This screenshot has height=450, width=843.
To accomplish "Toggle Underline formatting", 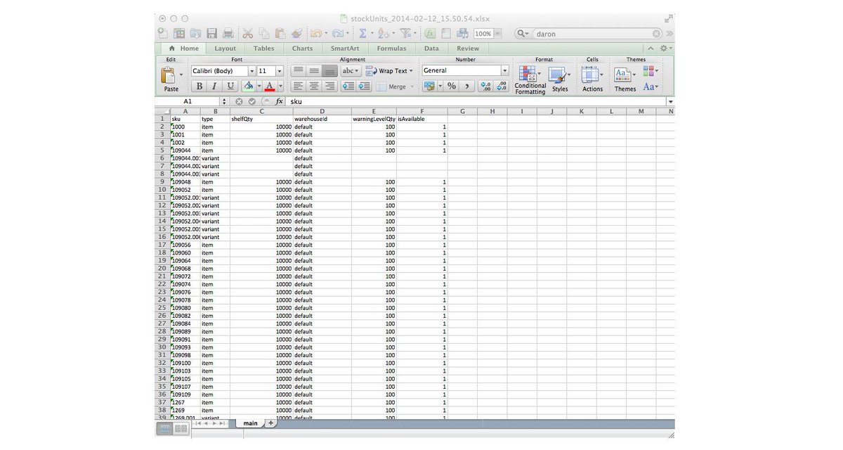I will click(x=230, y=86).
